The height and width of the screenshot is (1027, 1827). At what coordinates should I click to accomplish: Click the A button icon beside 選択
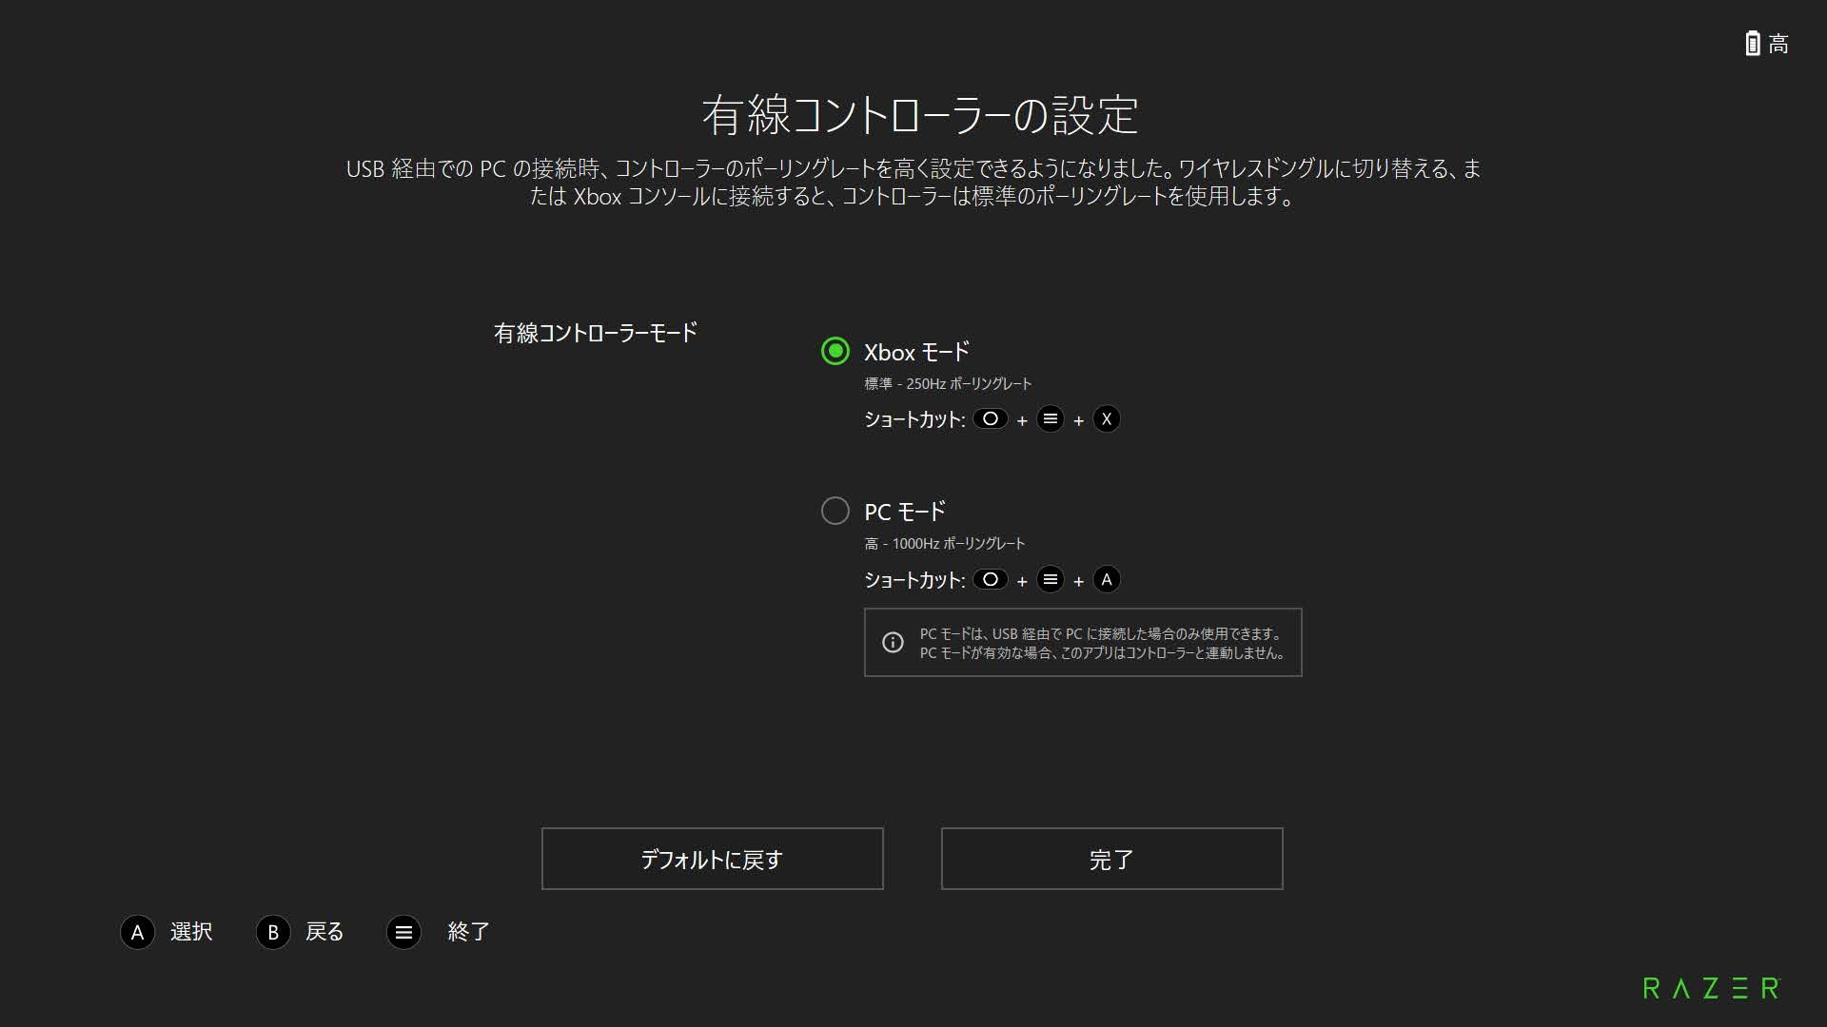[137, 932]
